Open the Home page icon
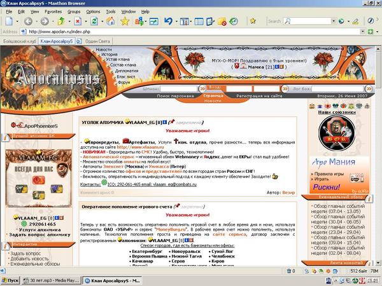The height and width of the screenshot is (286, 382). pyautogui.click(x=110, y=21)
